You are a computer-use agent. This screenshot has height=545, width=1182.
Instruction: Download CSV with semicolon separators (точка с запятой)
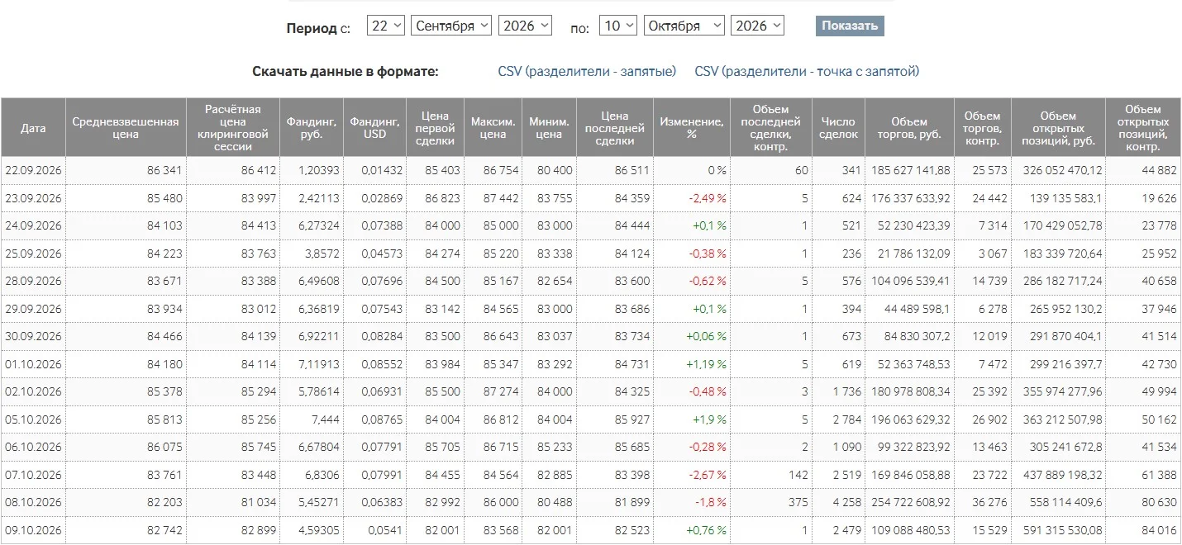click(807, 71)
